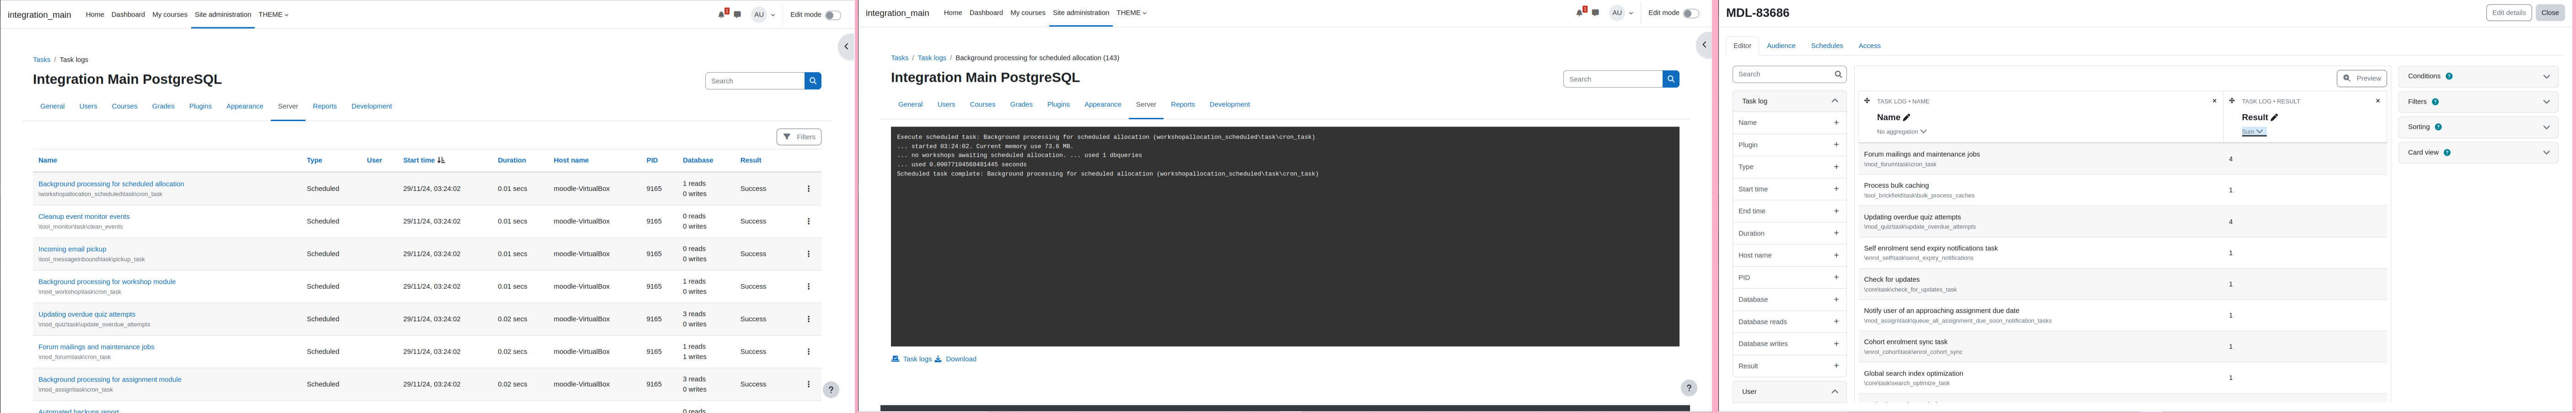Screen dimensions: 2576x413
Task: Open actions menu for Updating overdue quiz attempts row
Action: point(808,319)
